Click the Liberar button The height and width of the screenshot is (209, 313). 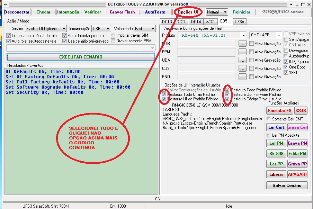[x=276, y=174]
